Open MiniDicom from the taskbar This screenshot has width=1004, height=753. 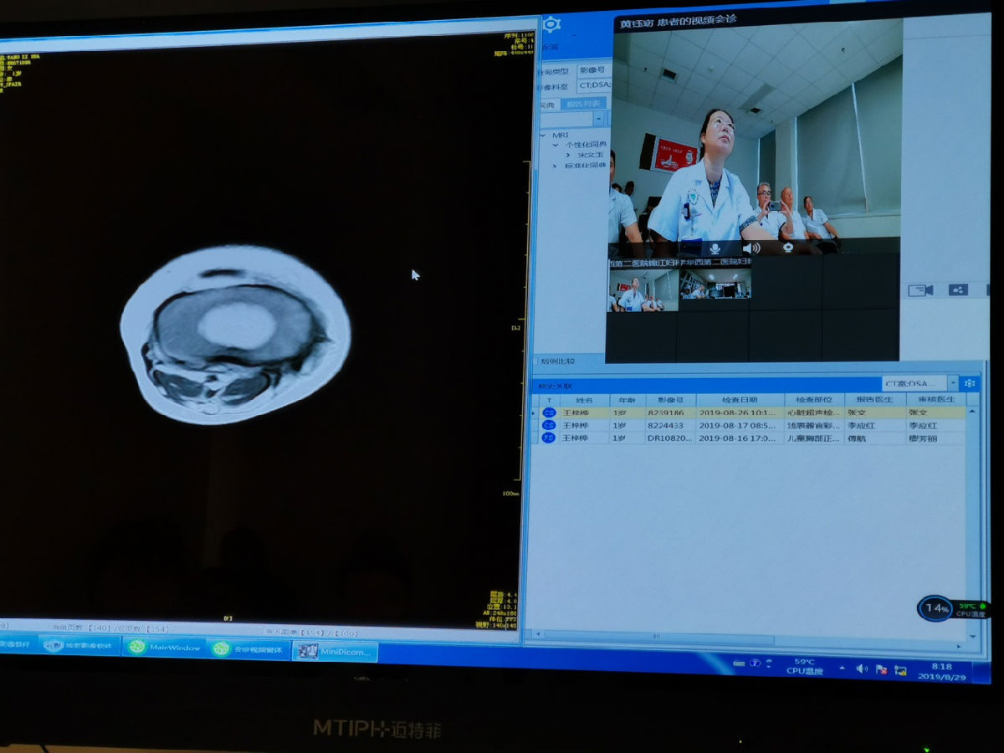[x=335, y=651]
